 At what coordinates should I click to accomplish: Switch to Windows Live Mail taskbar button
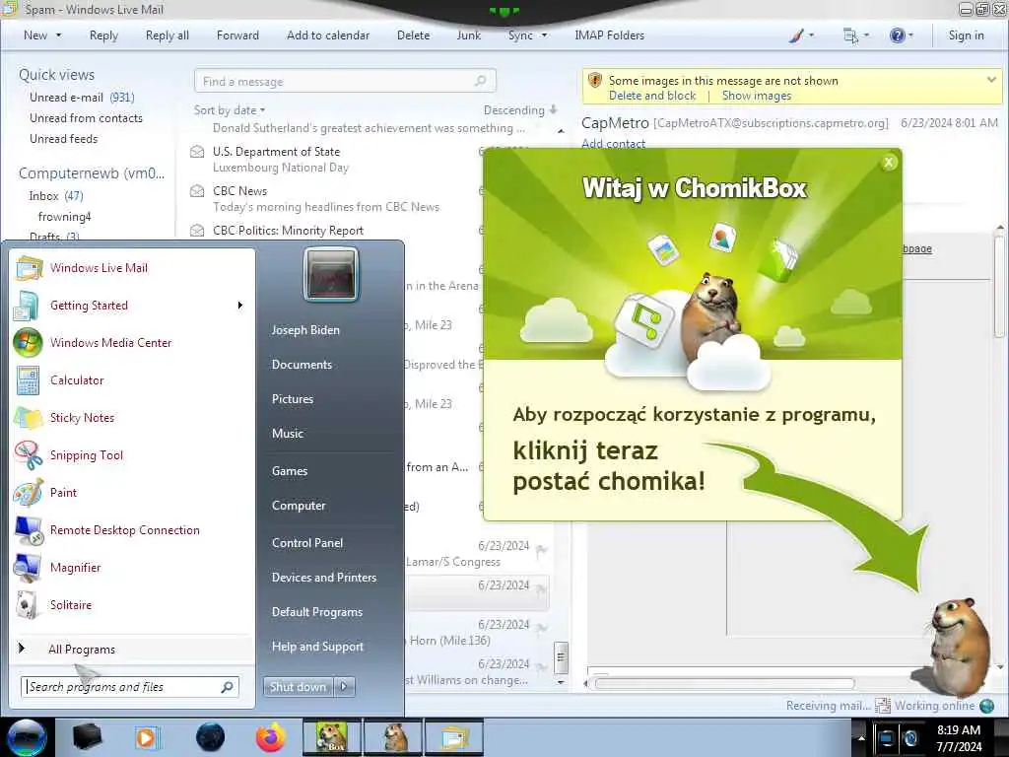click(x=454, y=737)
